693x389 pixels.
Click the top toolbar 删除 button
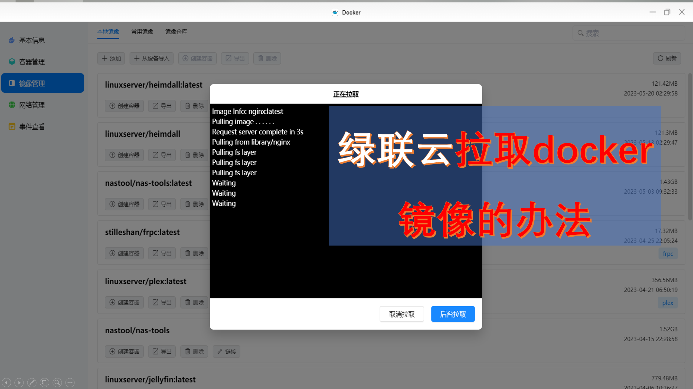coord(267,58)
